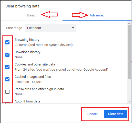
Task: Click the Cached images and files label
Action: click(33, 77)
